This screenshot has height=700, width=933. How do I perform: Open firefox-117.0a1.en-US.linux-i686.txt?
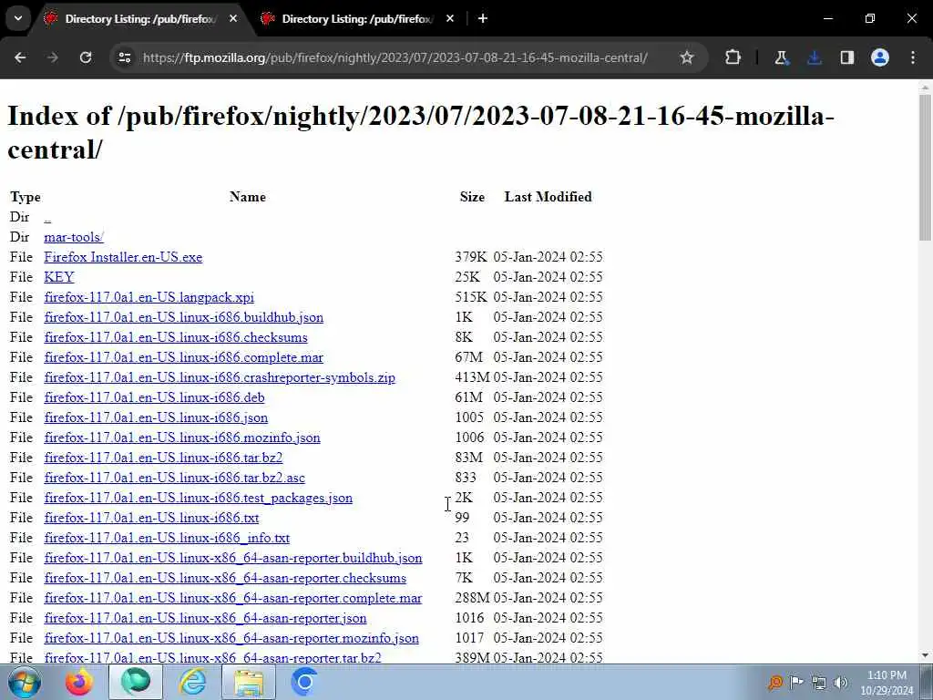pos(151,518)
